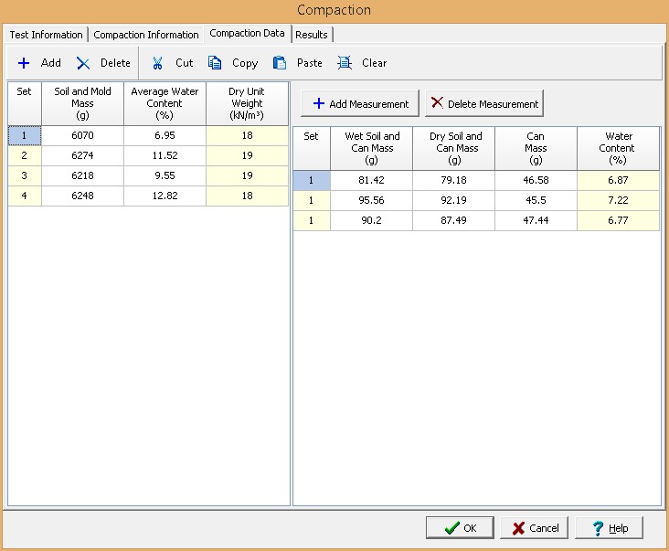Click the Dry Soil cell showing 79.18
Image resolution: width=669 pixels, height=551 pixels.
click(x=453, y=180)
